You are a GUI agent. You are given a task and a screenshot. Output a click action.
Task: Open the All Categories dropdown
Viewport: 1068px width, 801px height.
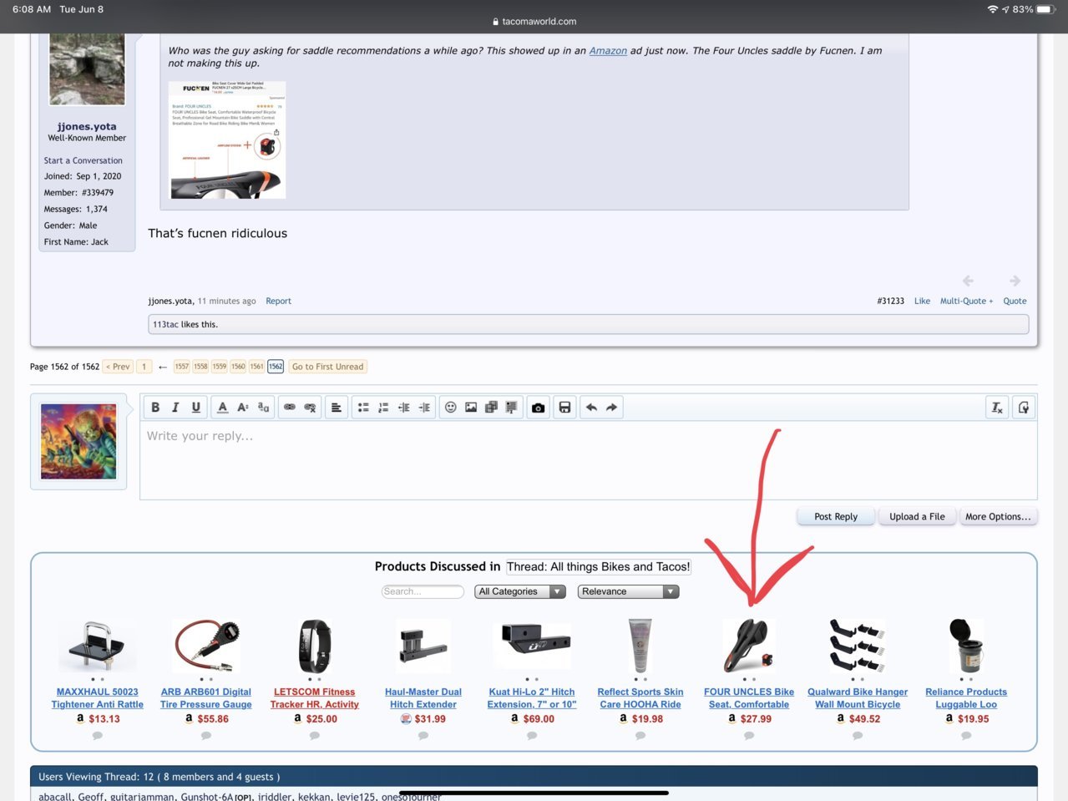click(519, 591)
